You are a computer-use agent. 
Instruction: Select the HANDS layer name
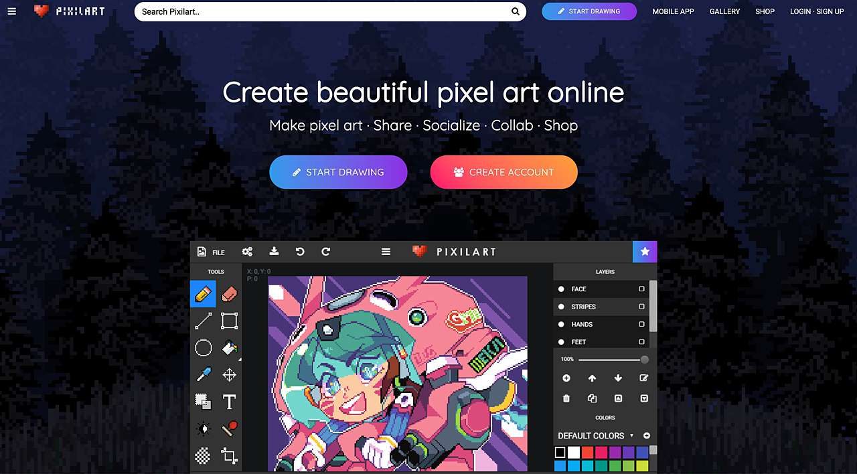(x=582, y=324)
